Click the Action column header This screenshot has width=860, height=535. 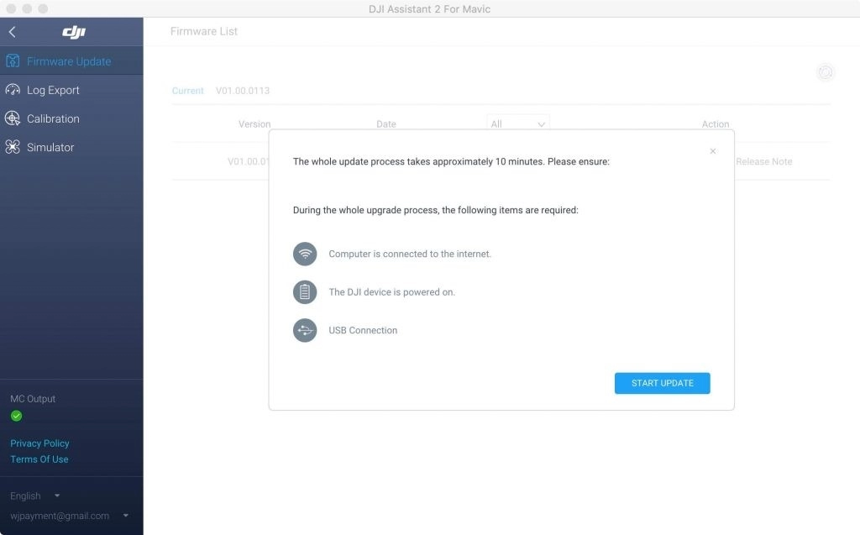[x=716, y=124]
